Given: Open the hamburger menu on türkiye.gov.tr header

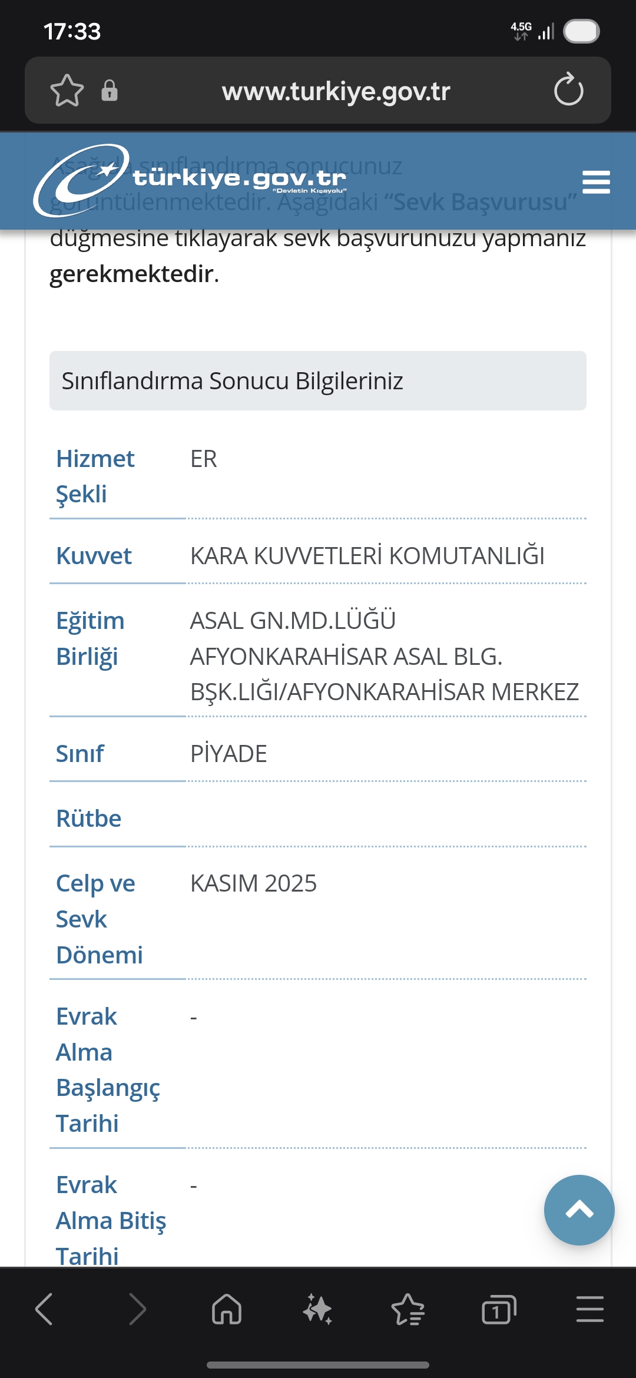Looking at the screenshot, I should coord(595,182).
